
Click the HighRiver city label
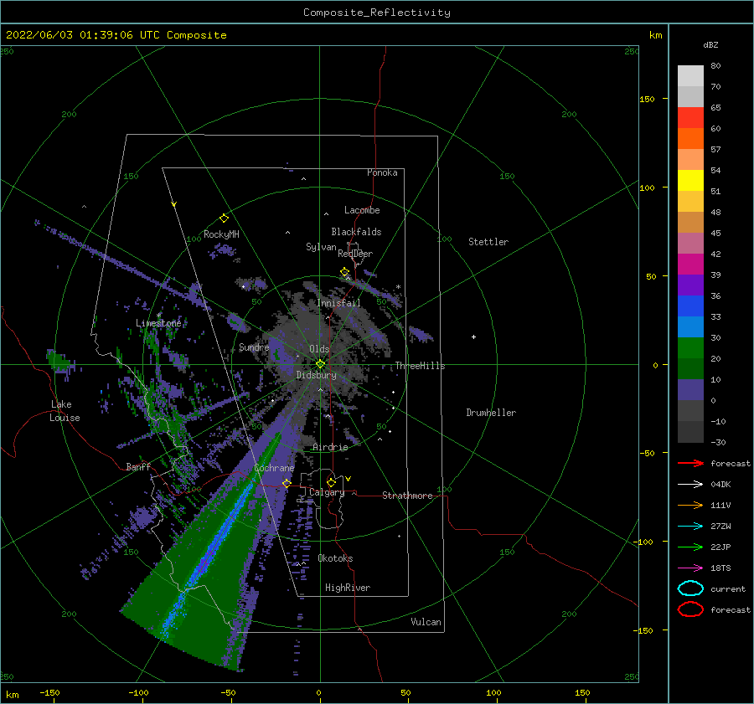tap(348, 588)
